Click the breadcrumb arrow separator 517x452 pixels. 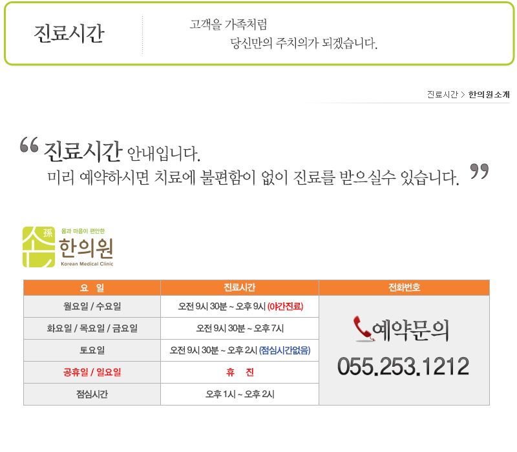click(463, 94)
